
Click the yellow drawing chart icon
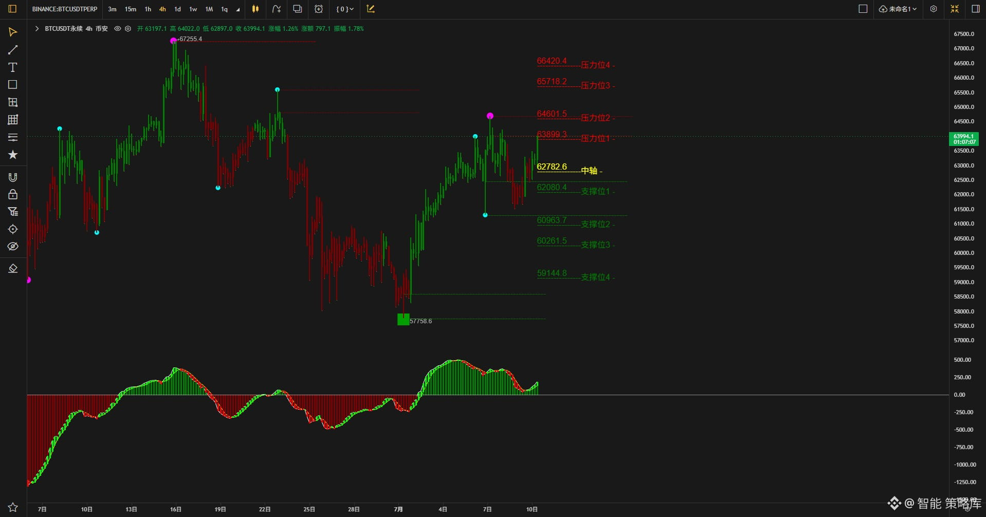click(x=371, y=9)
